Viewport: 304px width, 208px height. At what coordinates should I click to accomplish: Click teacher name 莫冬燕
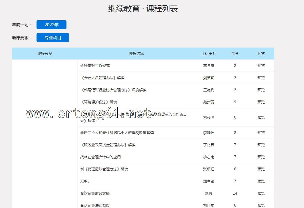209,66
